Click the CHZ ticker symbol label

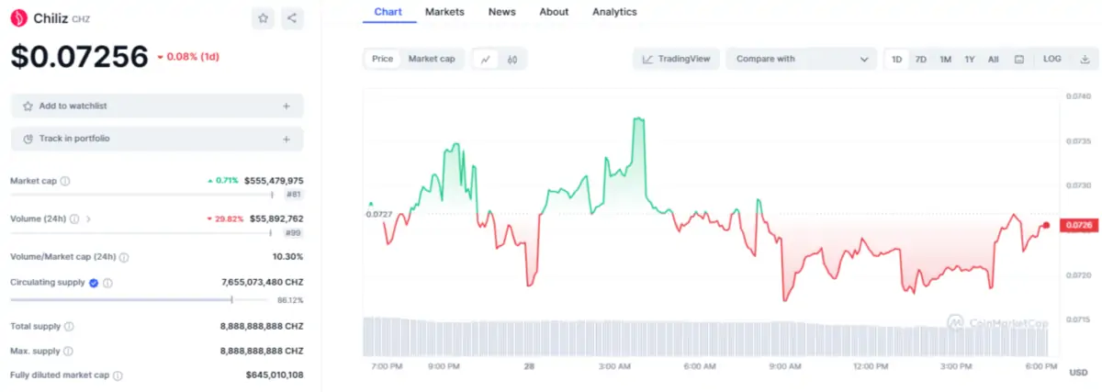(81, 18)
